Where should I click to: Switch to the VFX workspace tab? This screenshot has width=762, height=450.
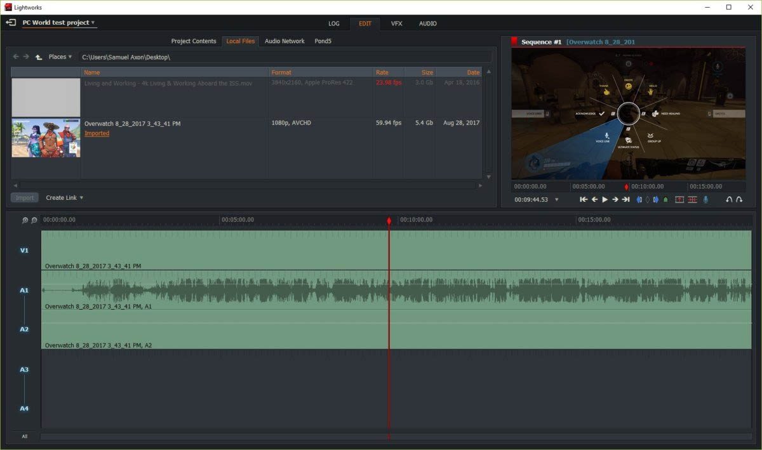pos(396,23)
